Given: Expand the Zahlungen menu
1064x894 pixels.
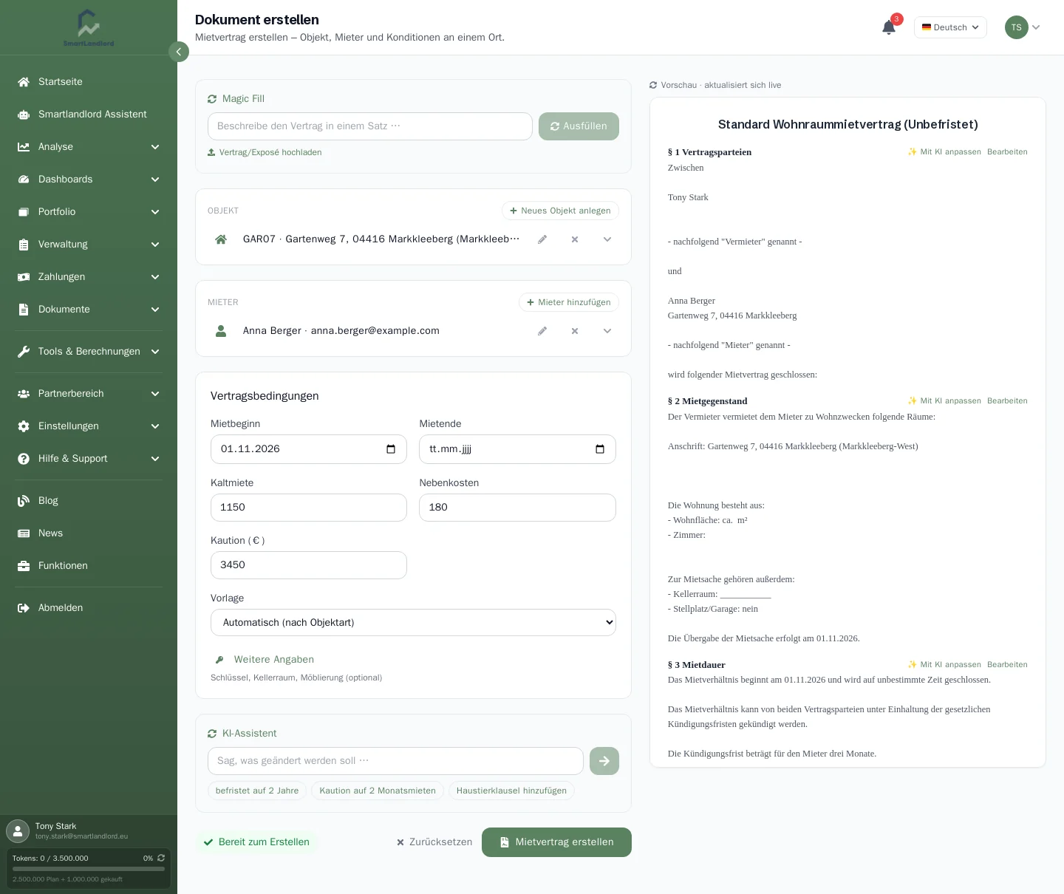Looking at the screenshot, I should pyautogui.click(x=89, y=277).
